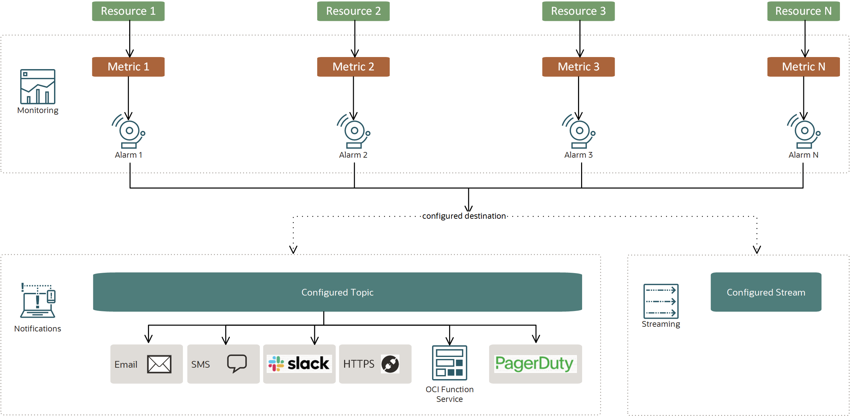The height and width of the screenshot is (416, 850).
Task: Select the Resource 1 green box
Action: [x=128, y=11]
